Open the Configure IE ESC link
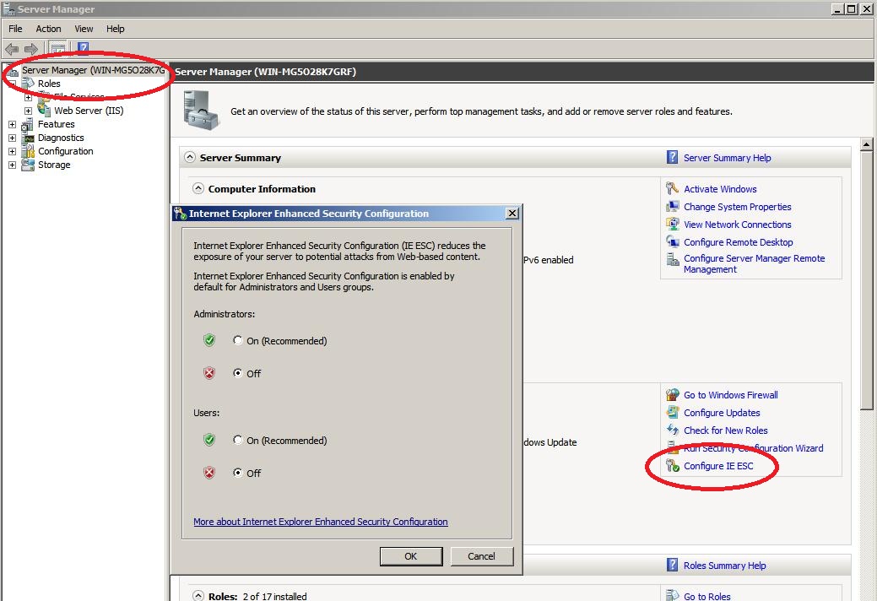Viewport: 877px width, 601px height. 718,466
